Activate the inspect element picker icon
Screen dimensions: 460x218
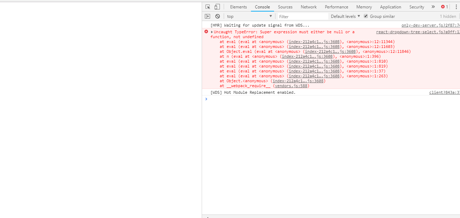point(208,7)
